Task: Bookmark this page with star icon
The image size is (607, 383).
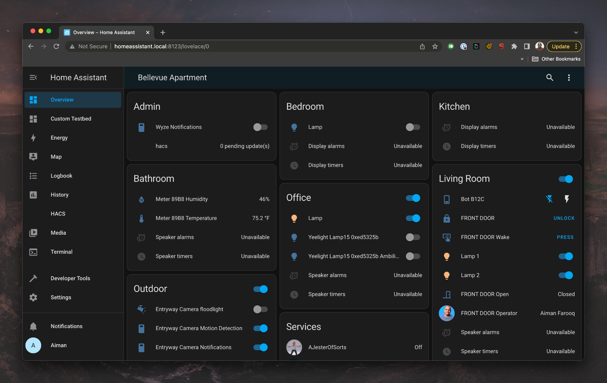Action: 435,47
